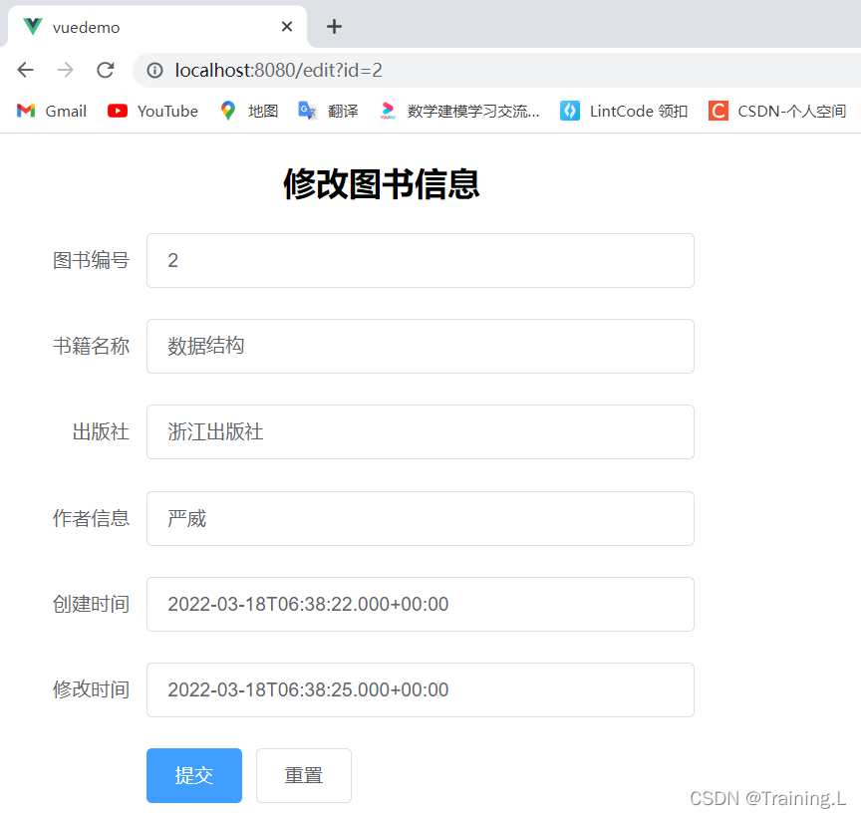The image size is (861, 818).
Task: Click the browser back arrow
Action: coord(25,70)
